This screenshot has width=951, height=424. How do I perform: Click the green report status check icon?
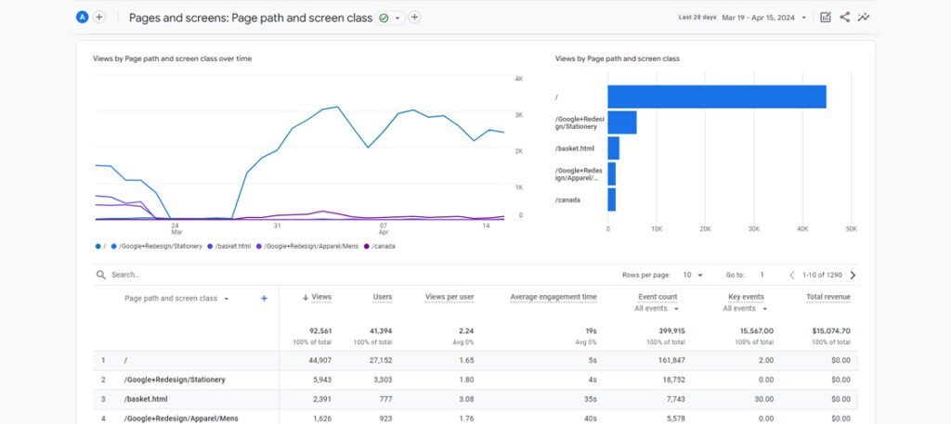pos(384,18)
